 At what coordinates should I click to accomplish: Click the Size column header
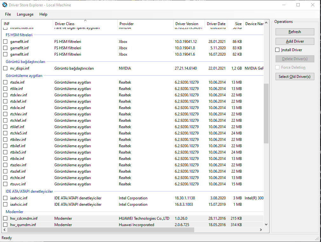[x=238, y=24]
